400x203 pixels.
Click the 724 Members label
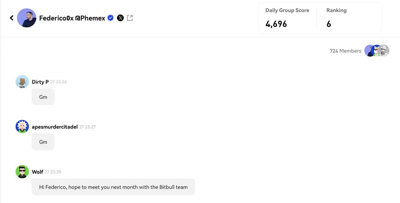345,51
